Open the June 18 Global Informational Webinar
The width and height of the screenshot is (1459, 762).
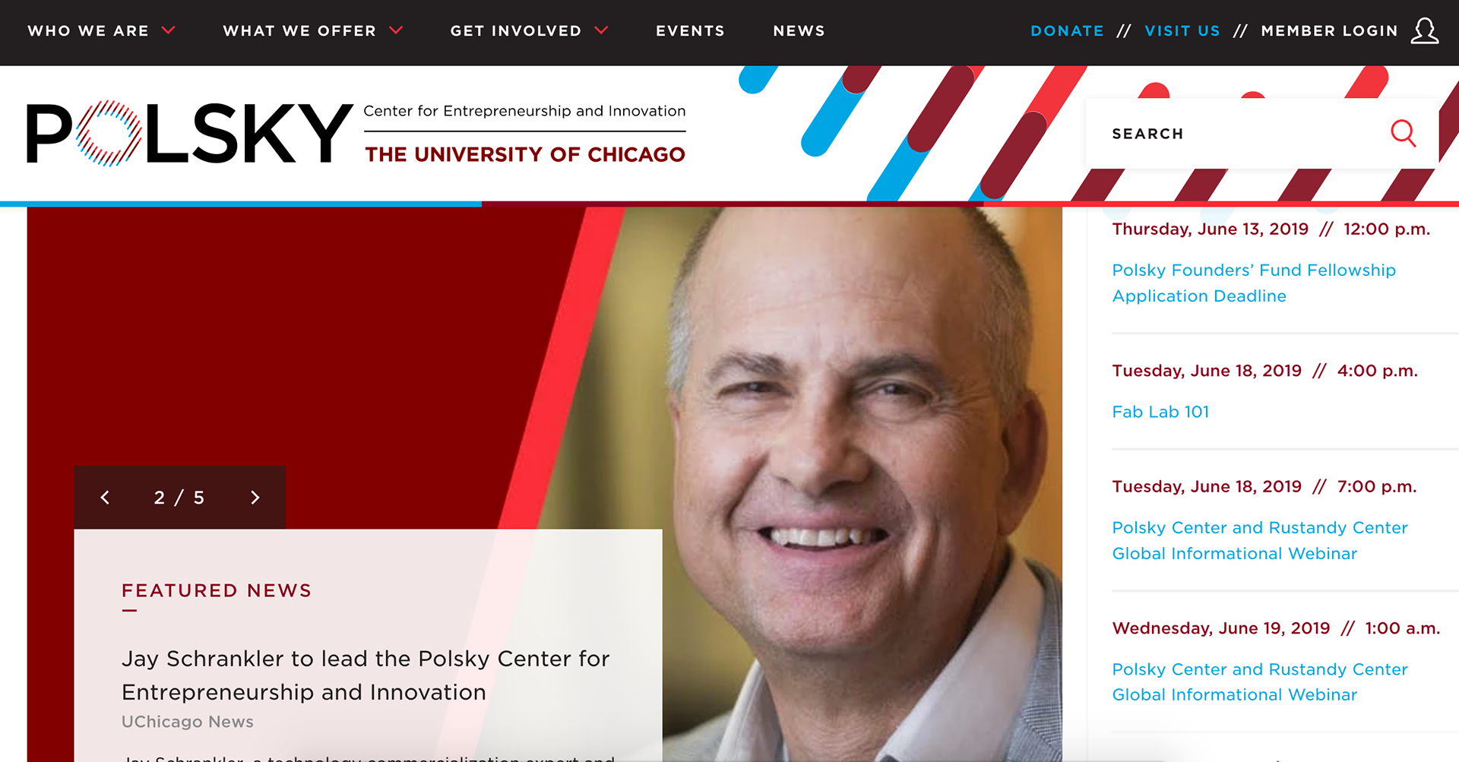click(x=1260, y=540)
